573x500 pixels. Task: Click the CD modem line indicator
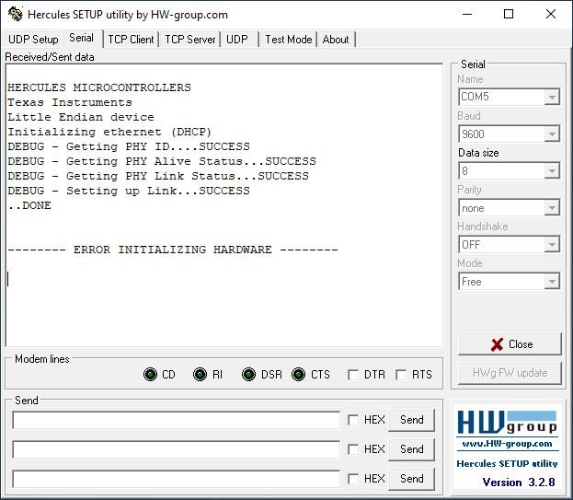point(150,374)
